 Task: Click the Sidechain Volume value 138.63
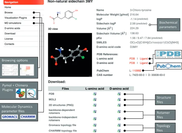click(x=134, y=33)
